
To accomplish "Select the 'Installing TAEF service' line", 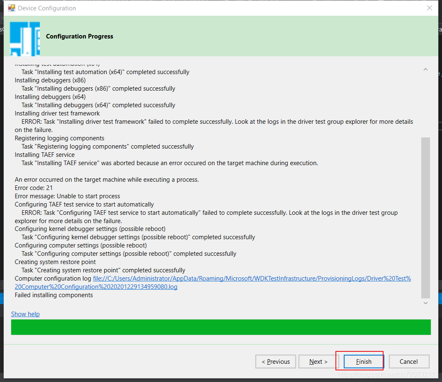I will 44,155.
